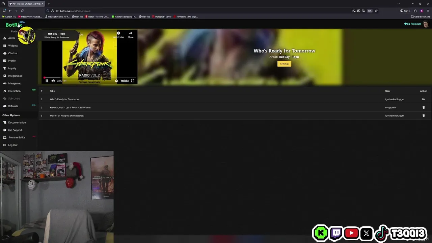The width and height of the screenshot is (432, 243).
Task: Click the red YouTube overlay icon
Action: pos(351,233)
